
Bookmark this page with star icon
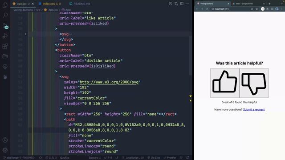[x=256, y=9]
